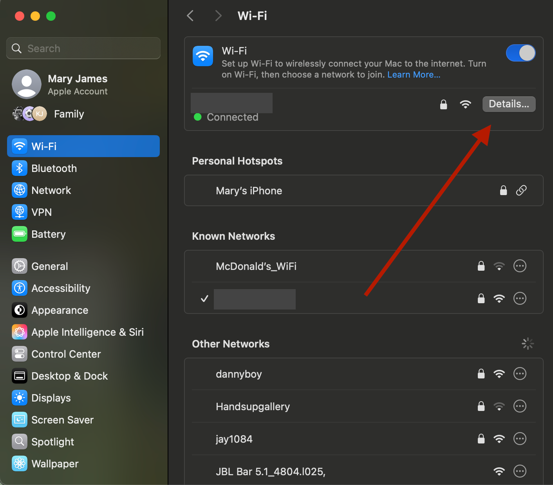Screen dimensions: 553x485
Task: Click the Screen Saver icon
Action: [20, 420]
